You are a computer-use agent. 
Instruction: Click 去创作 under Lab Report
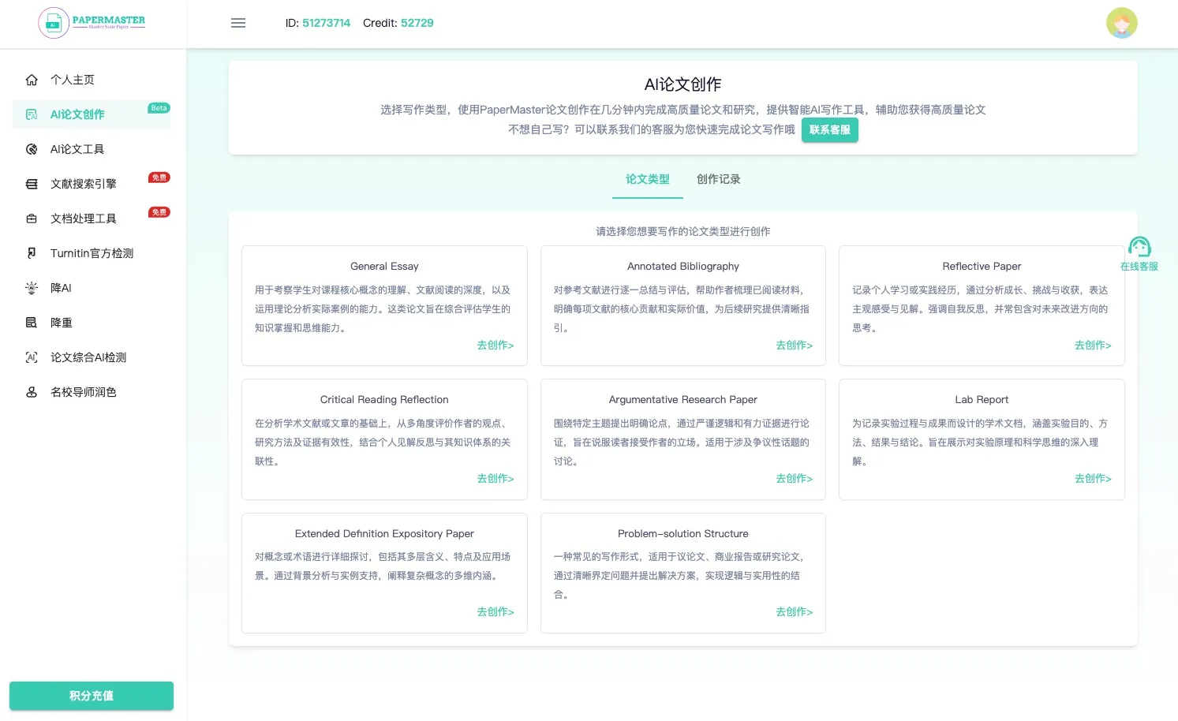[x=1092, y=479]
